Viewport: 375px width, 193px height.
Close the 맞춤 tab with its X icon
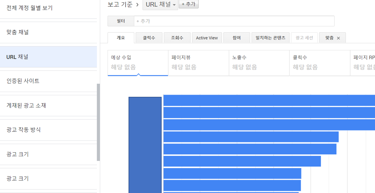point(338,38)
